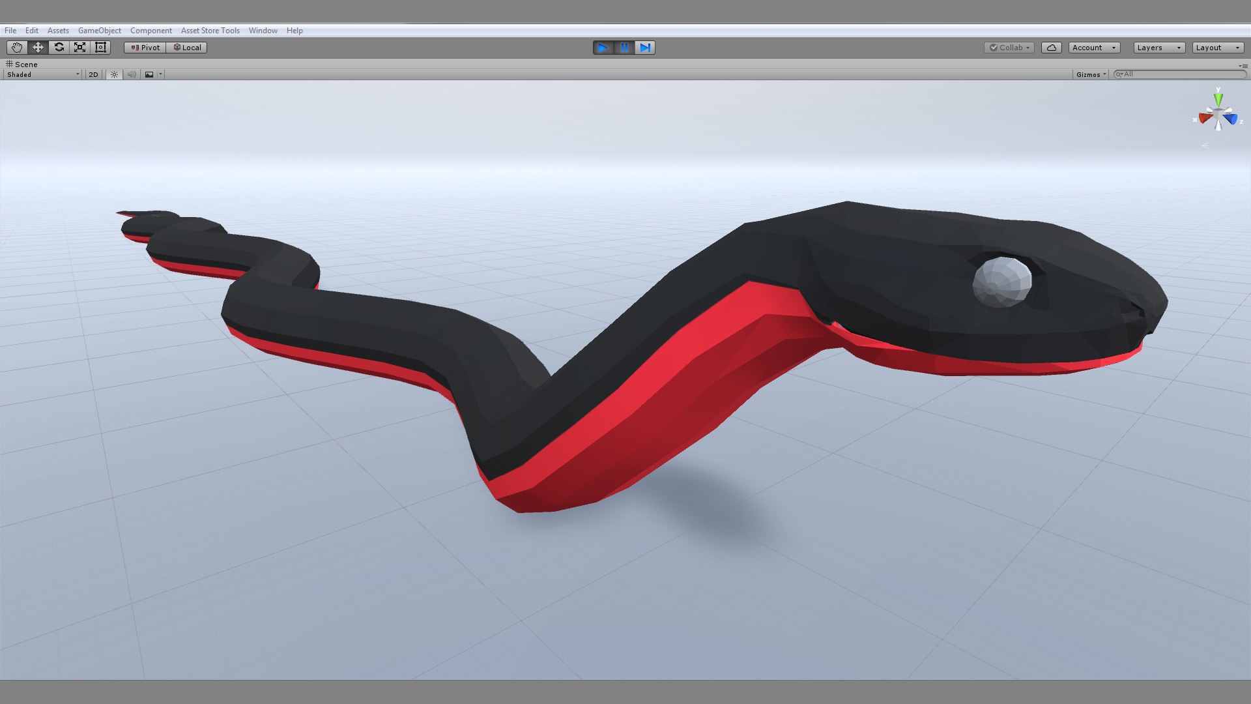Select the Scene tab

[x=22, y=65]
